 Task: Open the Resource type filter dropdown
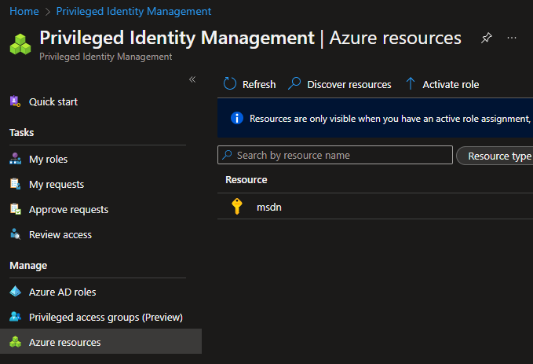click(496, 156)
